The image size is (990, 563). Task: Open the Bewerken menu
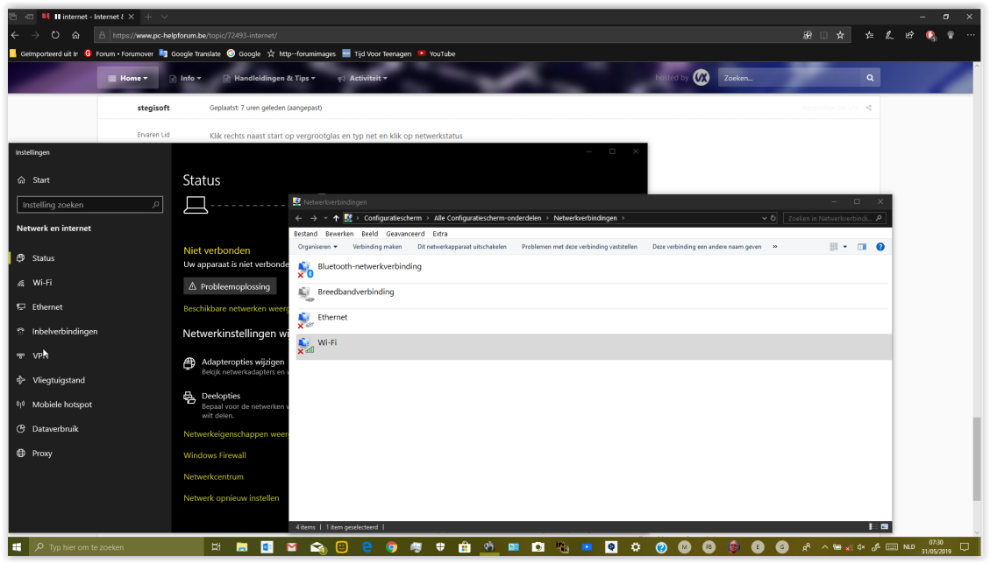tap(339, 234)
